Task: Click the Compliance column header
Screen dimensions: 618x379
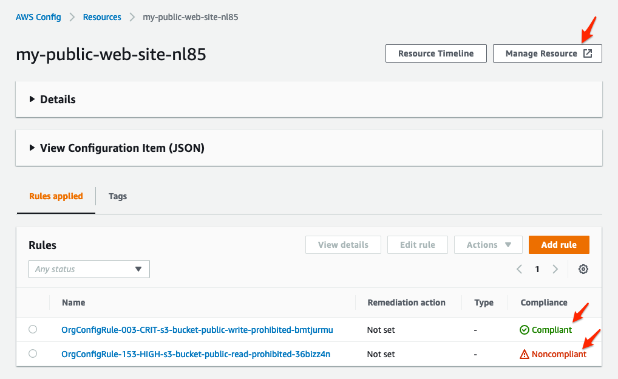Action: point(544,302)
